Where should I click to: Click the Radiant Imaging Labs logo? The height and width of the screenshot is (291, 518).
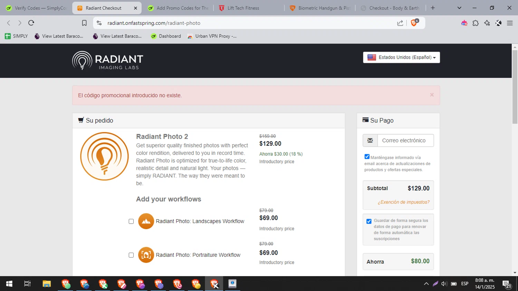pyautogui.click(x=107, y=60)
